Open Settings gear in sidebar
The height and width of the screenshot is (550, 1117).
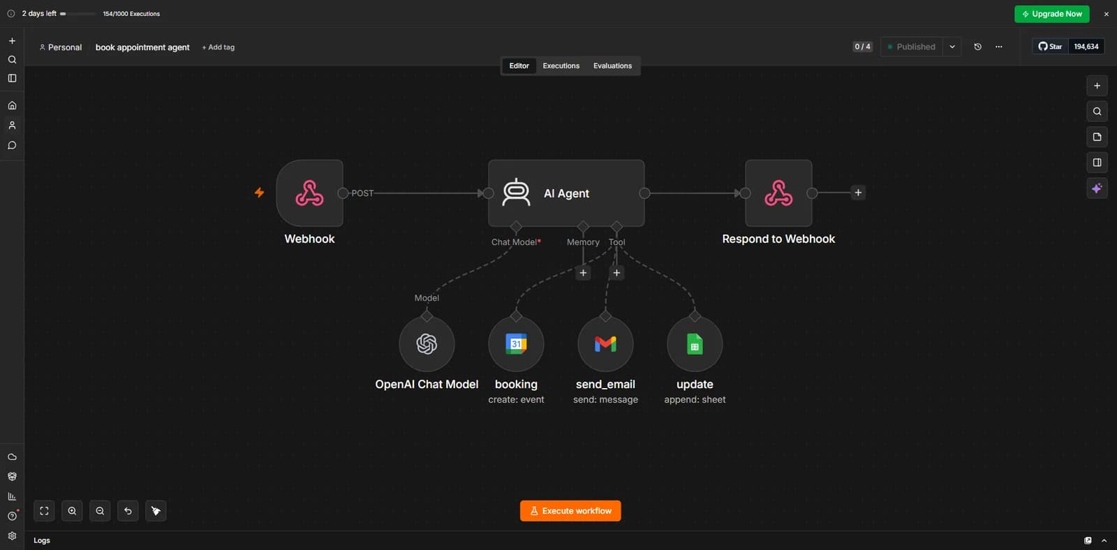[12, 536]
